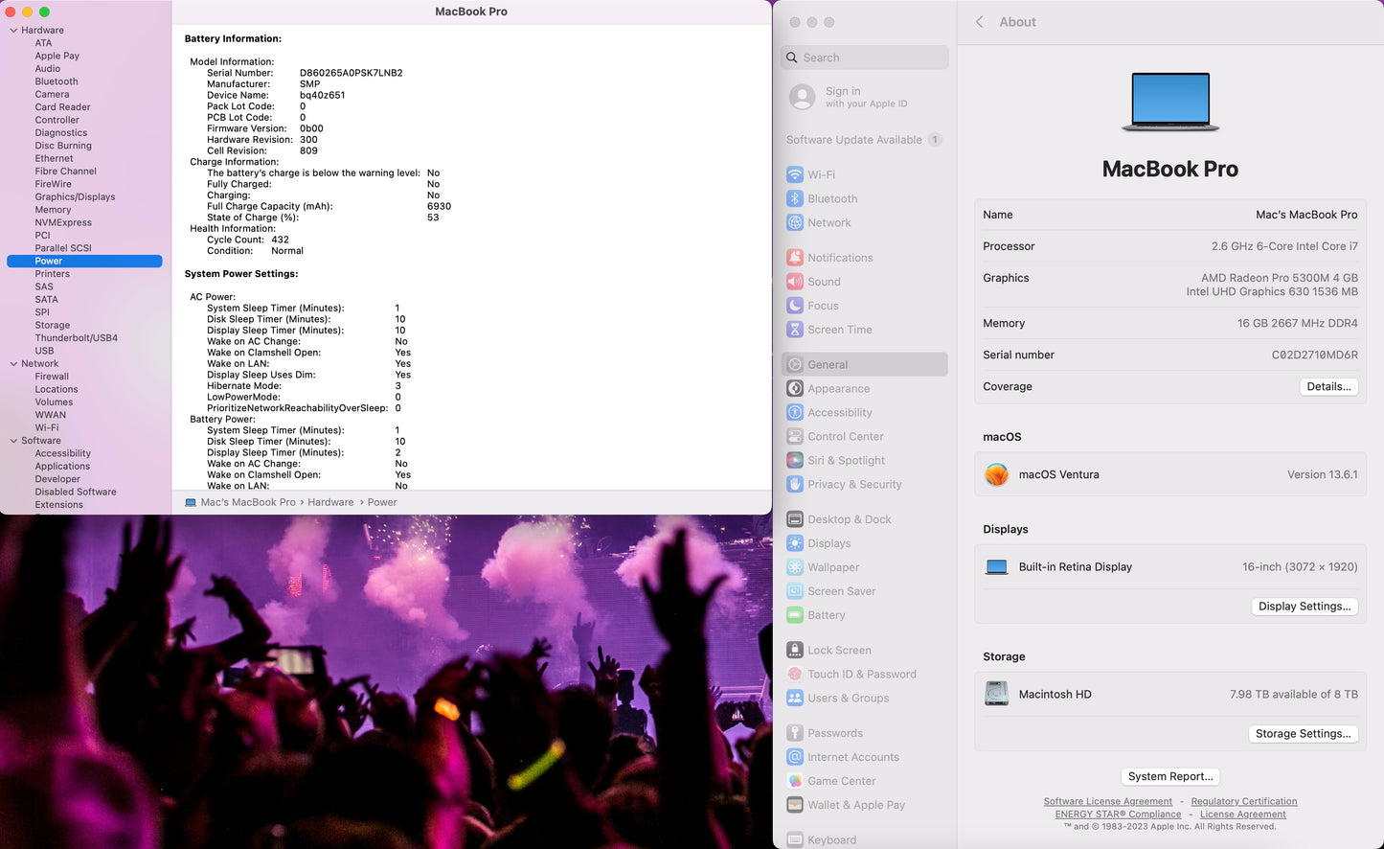Select the Siri & Spotlight icon
1384x849 pixels.
794,461
